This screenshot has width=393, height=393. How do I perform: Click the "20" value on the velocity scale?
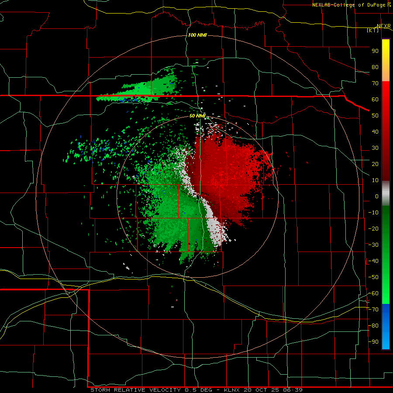tap(375, 164)
